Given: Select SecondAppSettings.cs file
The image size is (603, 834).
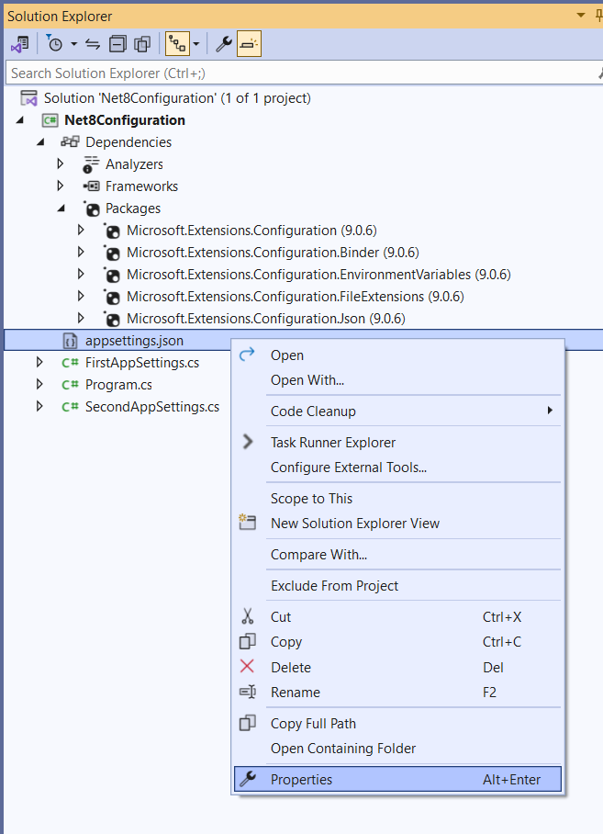Looking at the screenshot, I should click(152, 407).
